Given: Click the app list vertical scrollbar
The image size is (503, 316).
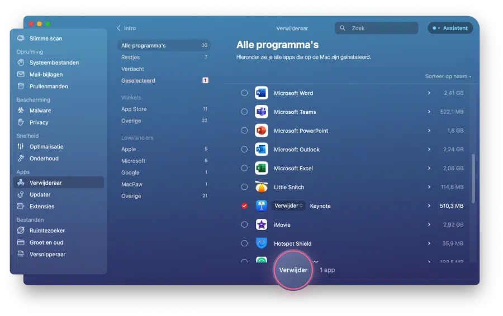Looking at the screenshot, I should pyautogui.click(x=473, y=179).
